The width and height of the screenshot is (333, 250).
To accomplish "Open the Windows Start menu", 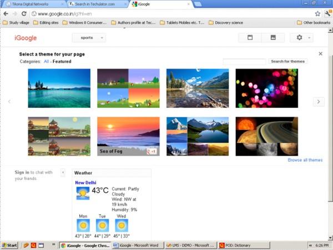I will 9,246.
